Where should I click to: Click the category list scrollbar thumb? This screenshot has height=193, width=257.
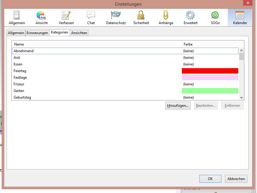[x=241, y=56]
